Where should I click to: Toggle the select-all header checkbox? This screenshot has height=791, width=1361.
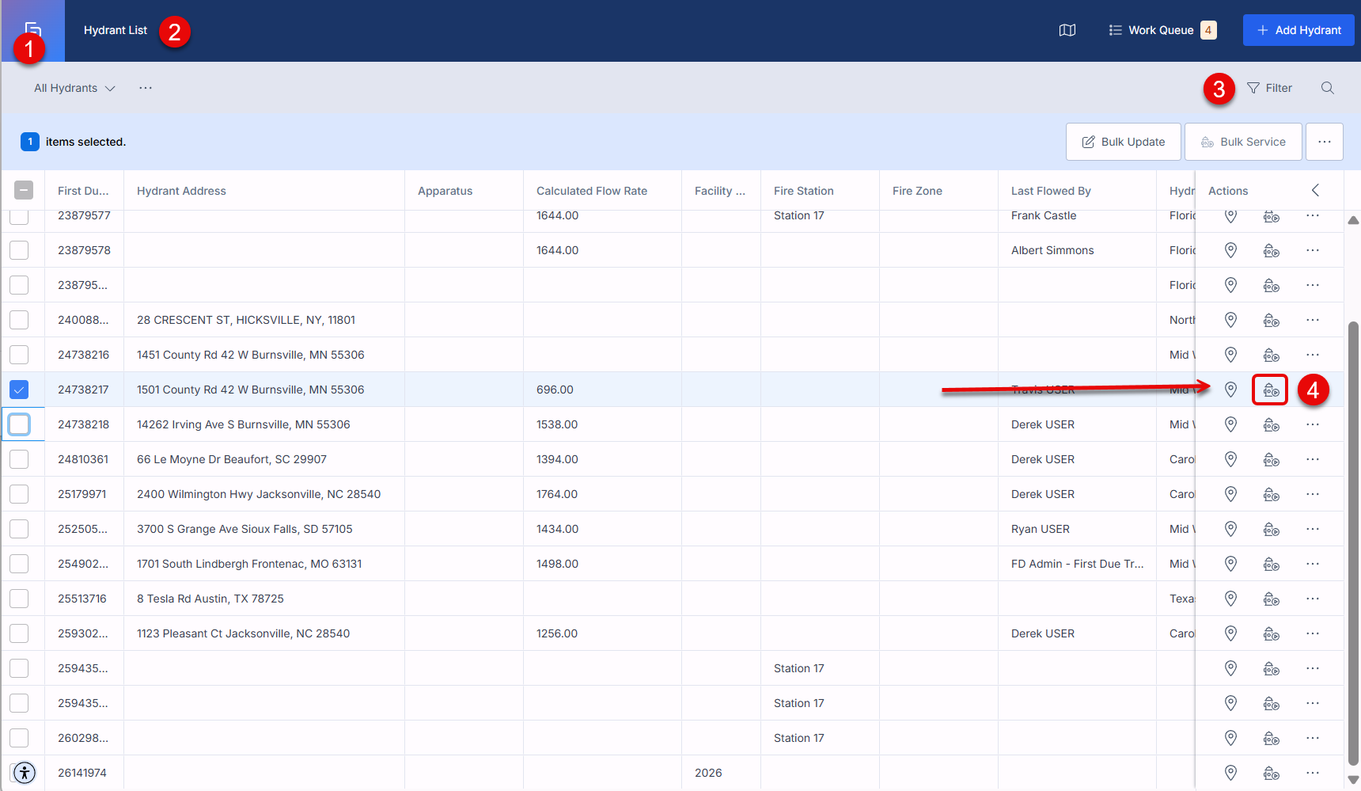pos(24,190)
